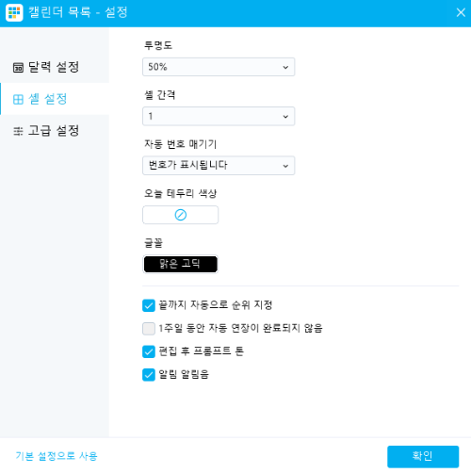Toggle 편집 후 프롬프트 톤 checkbox
The width and height of the screenshot is (471, 473).
click(x=149, y=351)
